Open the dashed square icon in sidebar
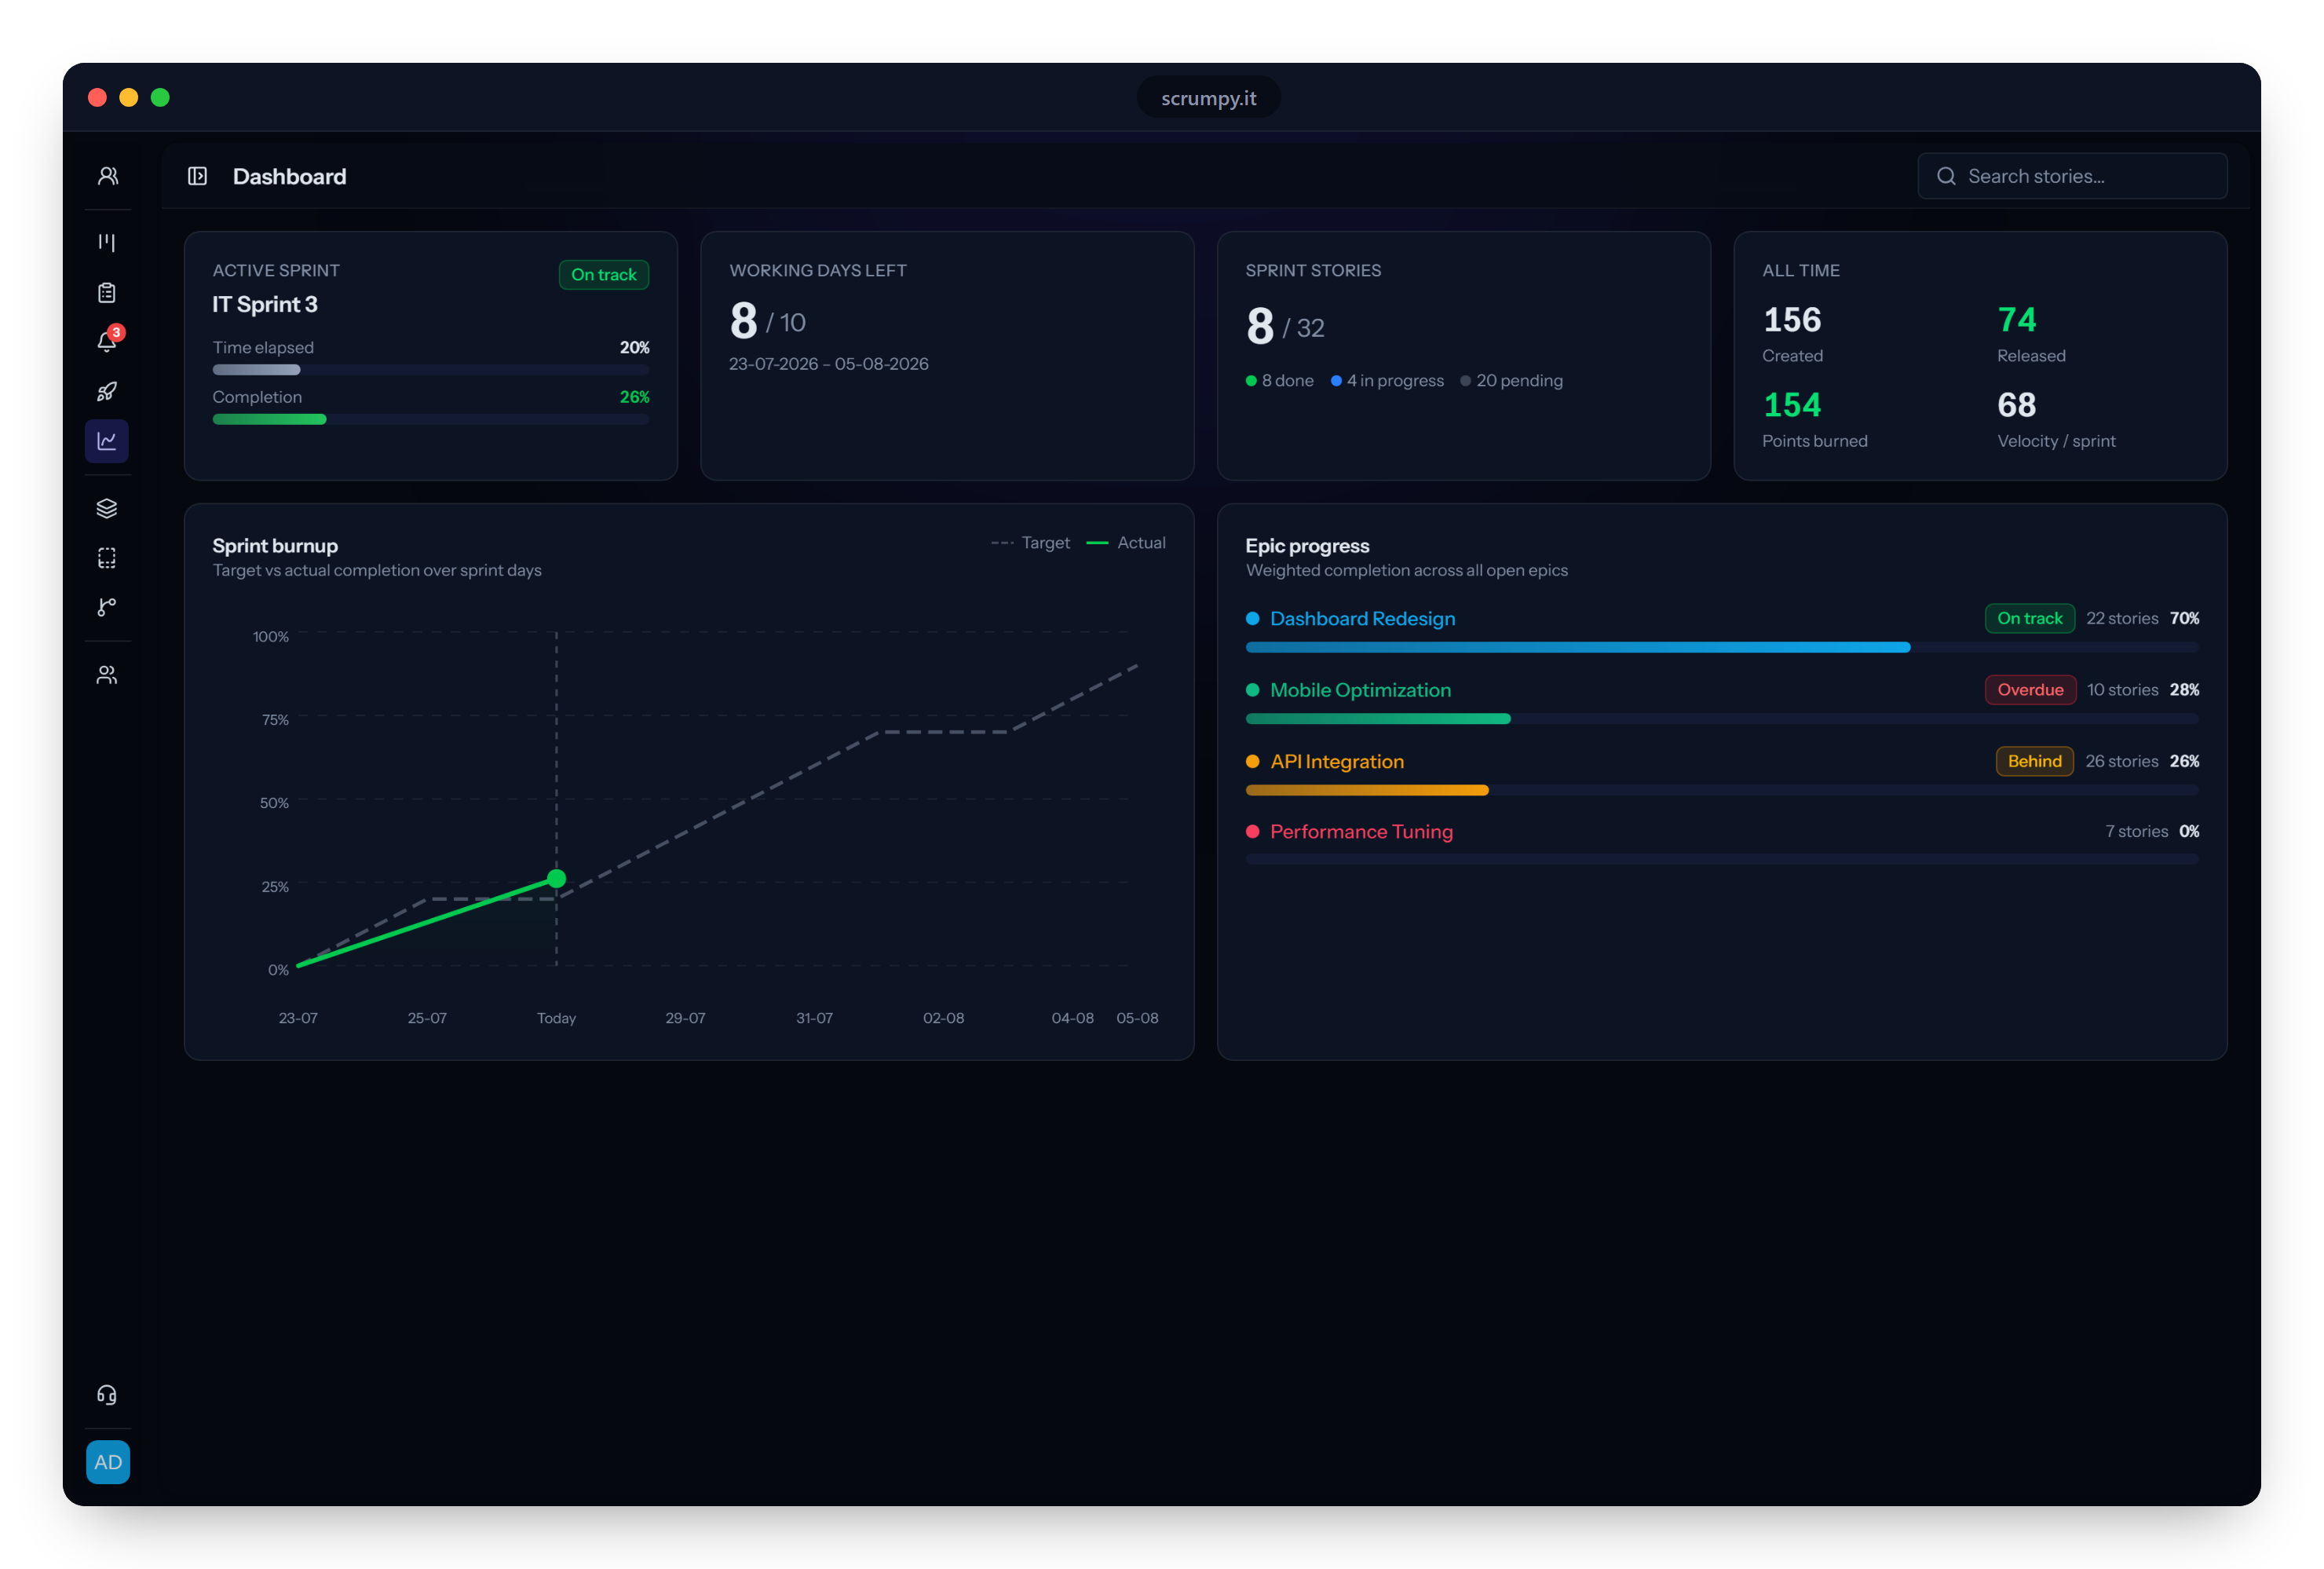2324x1569 pixels. coord(107,558)
